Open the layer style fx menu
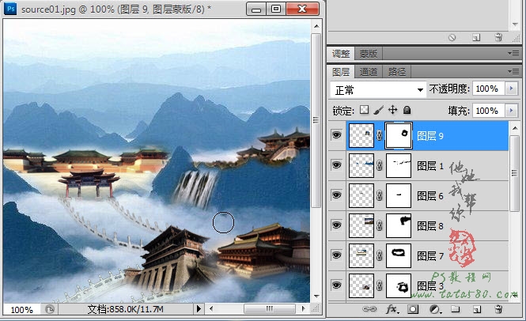The height and width of the screenshot is (321, 526). point(392,309)
